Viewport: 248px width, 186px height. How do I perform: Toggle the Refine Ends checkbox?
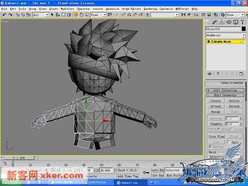coord(210,147)
